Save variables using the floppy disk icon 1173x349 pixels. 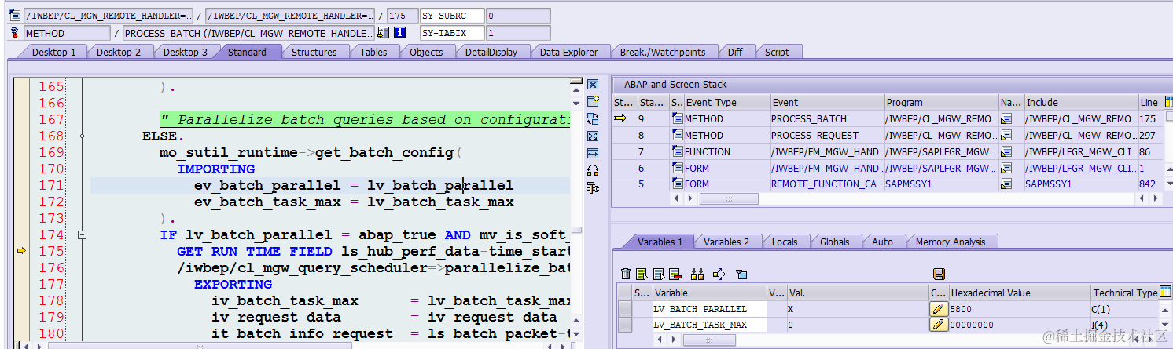click(939, 274)
